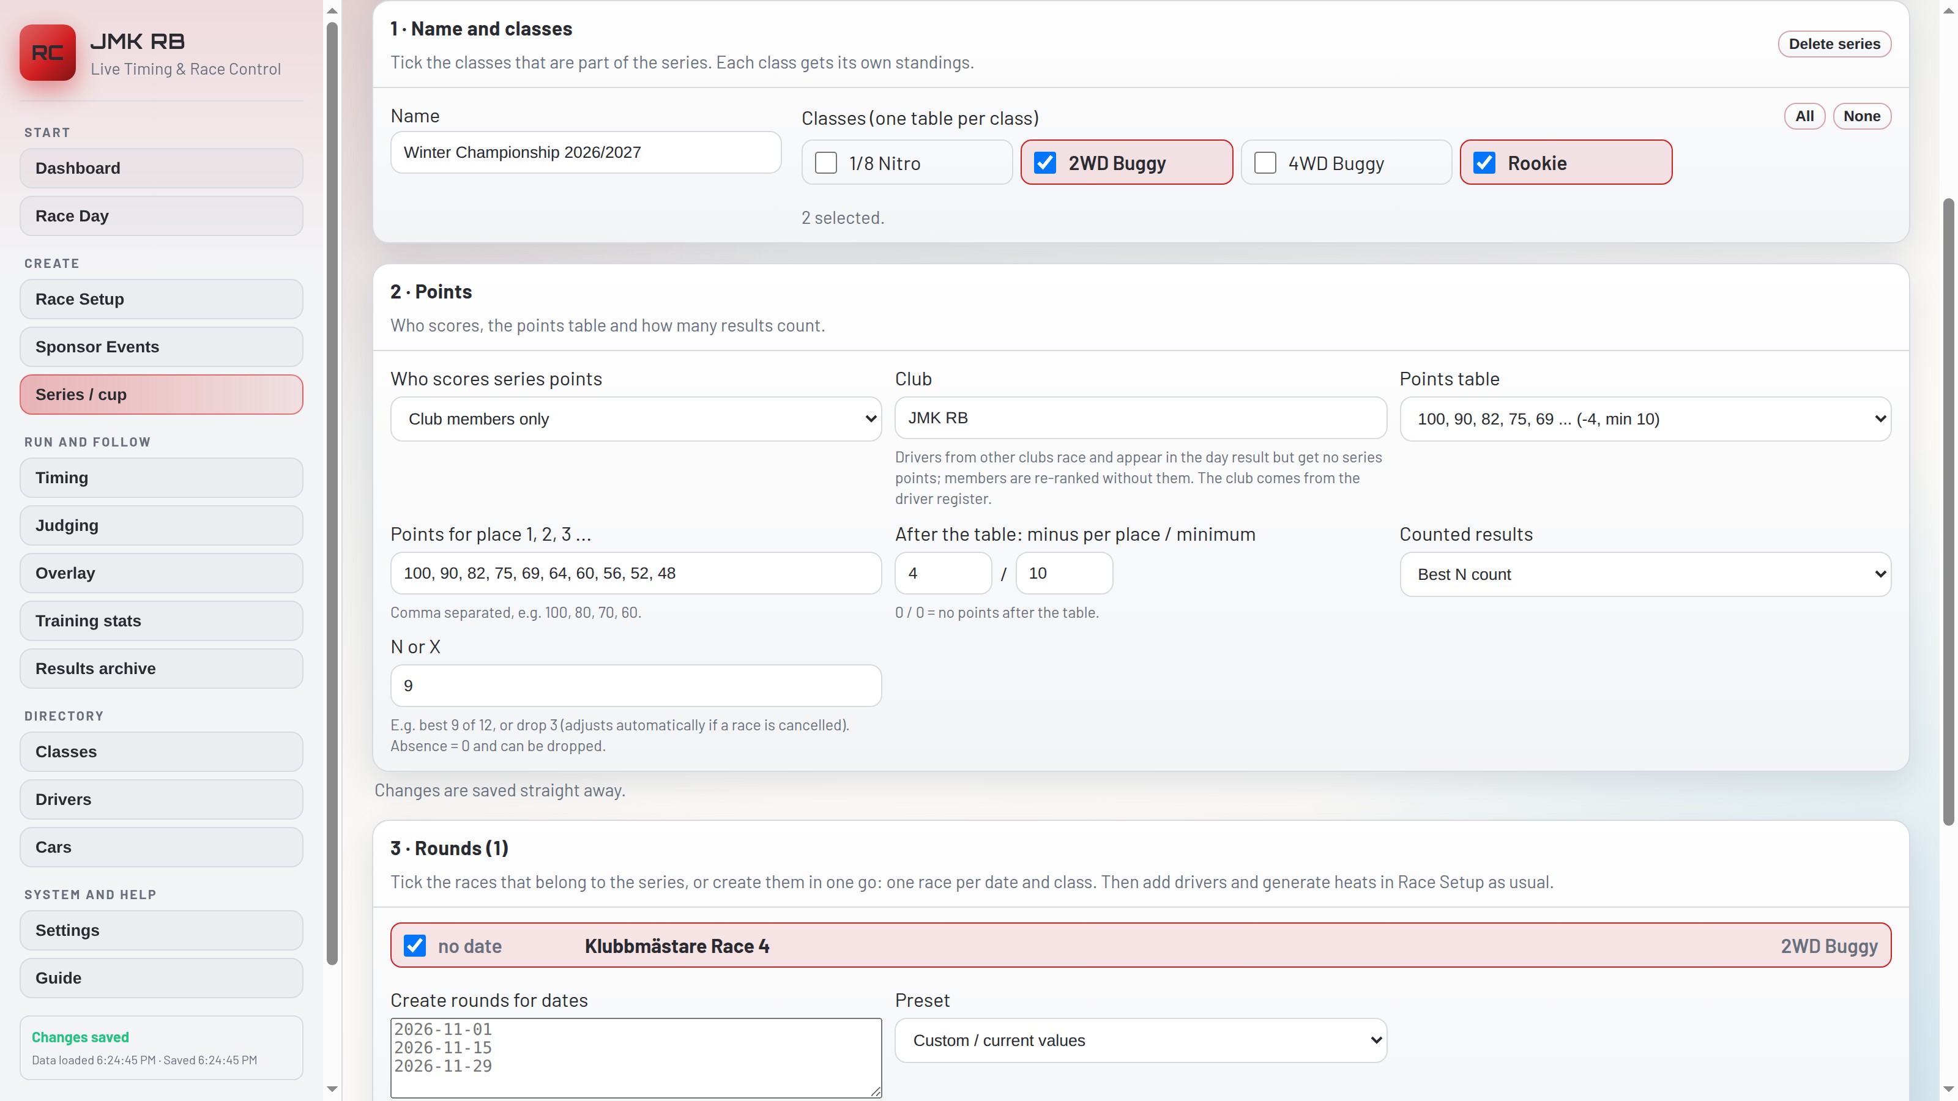
Task: Click the minimum points field
Action: pos(1064,574)
